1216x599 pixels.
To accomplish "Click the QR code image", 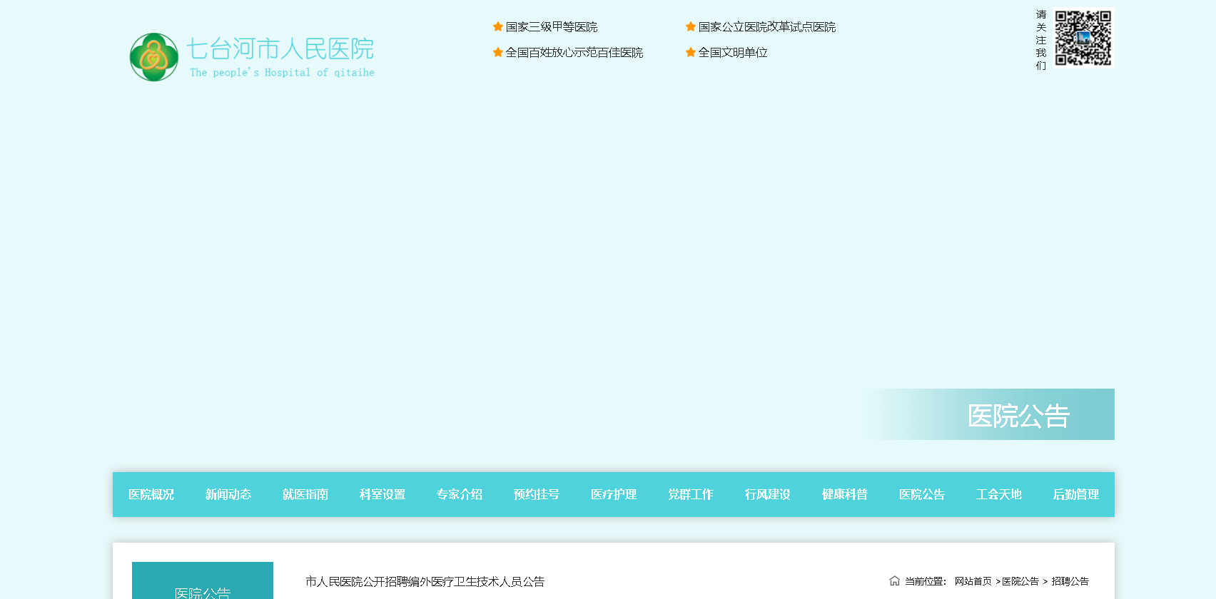I will click(x=1083, y=38).
